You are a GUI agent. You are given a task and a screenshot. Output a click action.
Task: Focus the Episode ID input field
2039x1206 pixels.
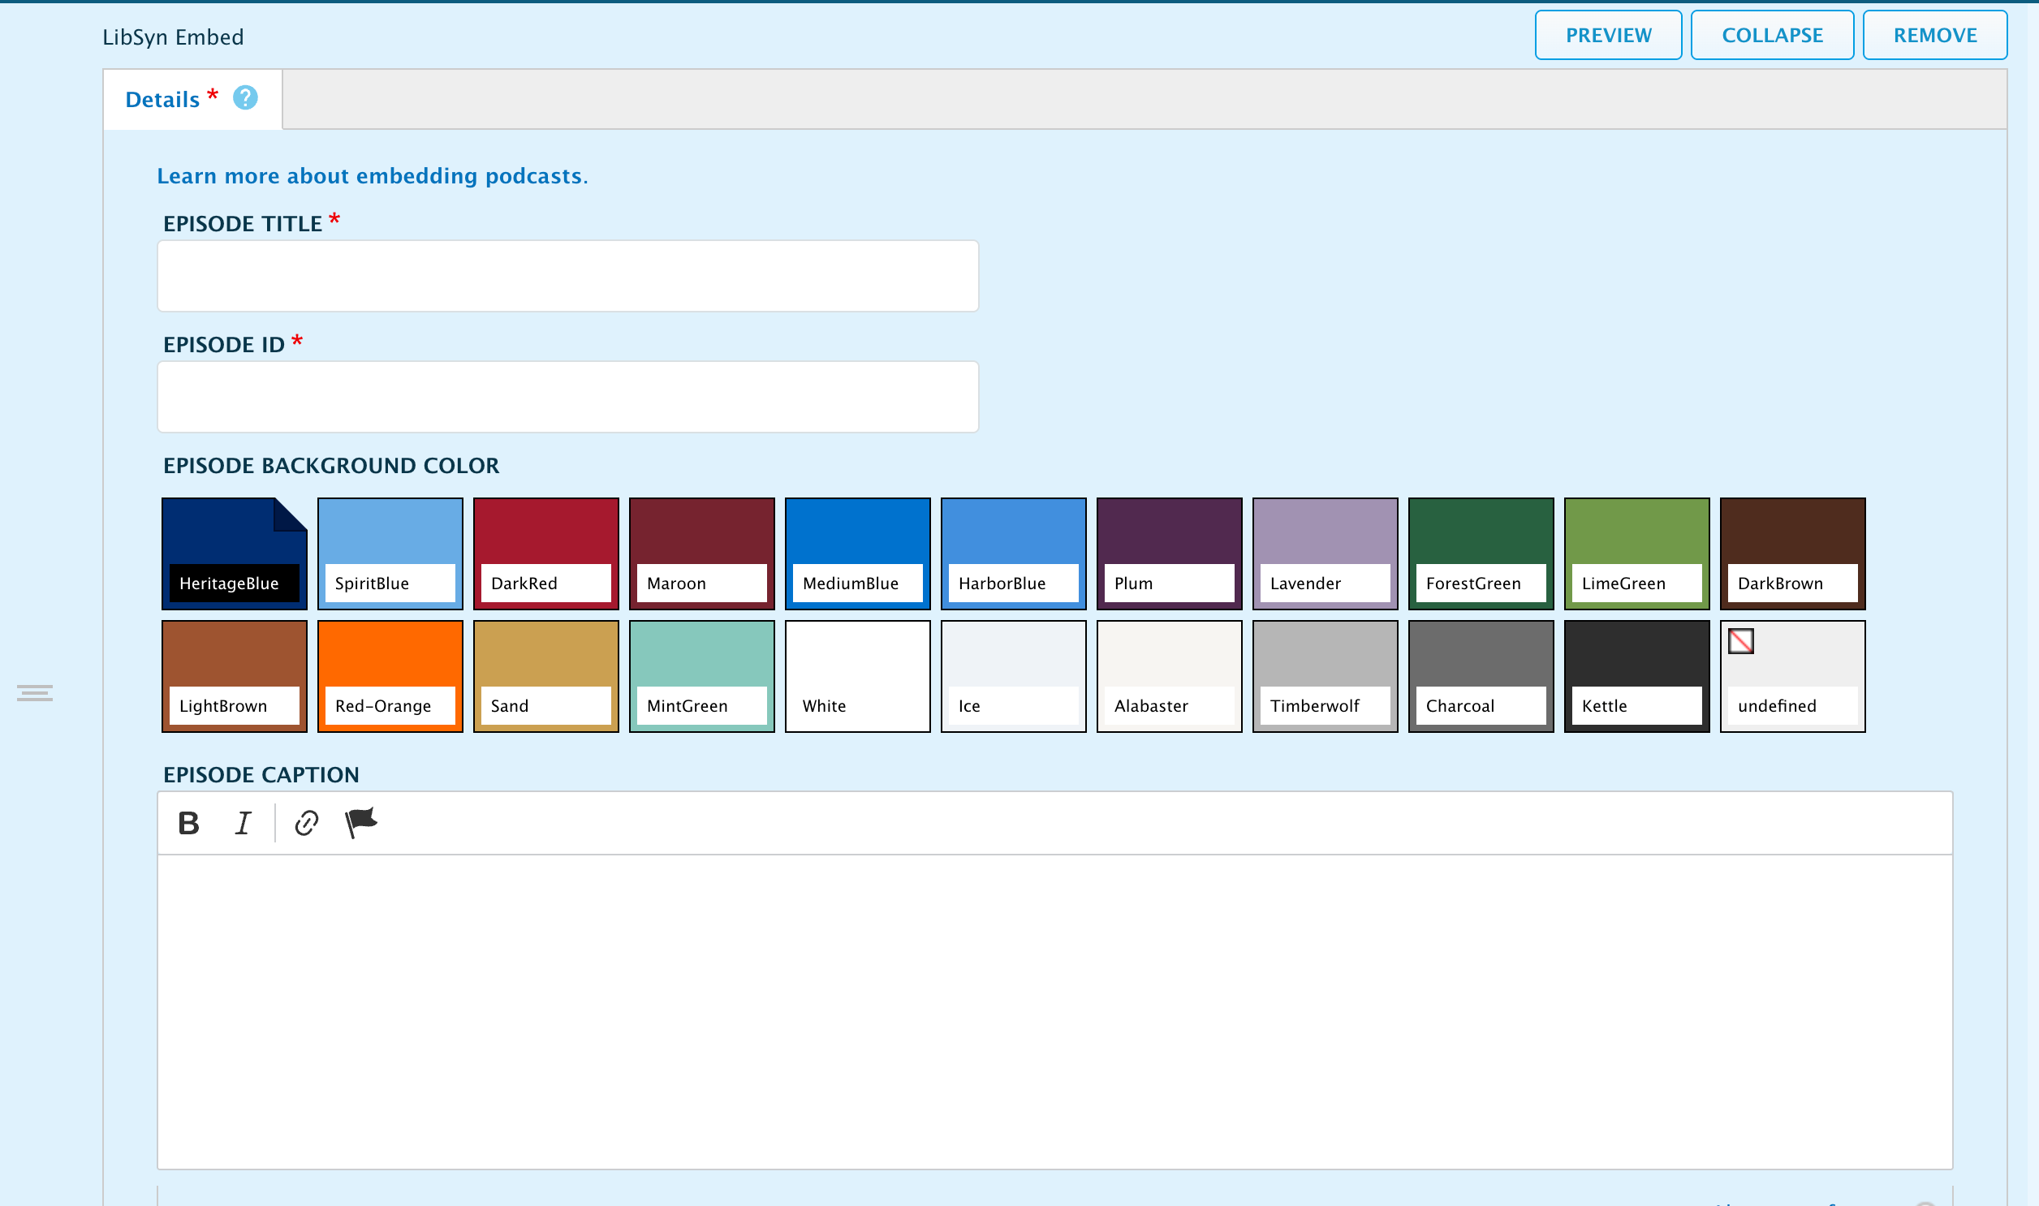pyautogui.click(x=567, y=397)
